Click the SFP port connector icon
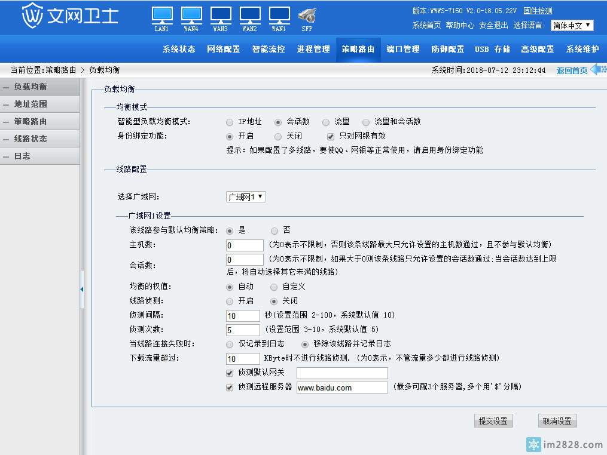The image size is (607, 455). (x=307, y=15)
